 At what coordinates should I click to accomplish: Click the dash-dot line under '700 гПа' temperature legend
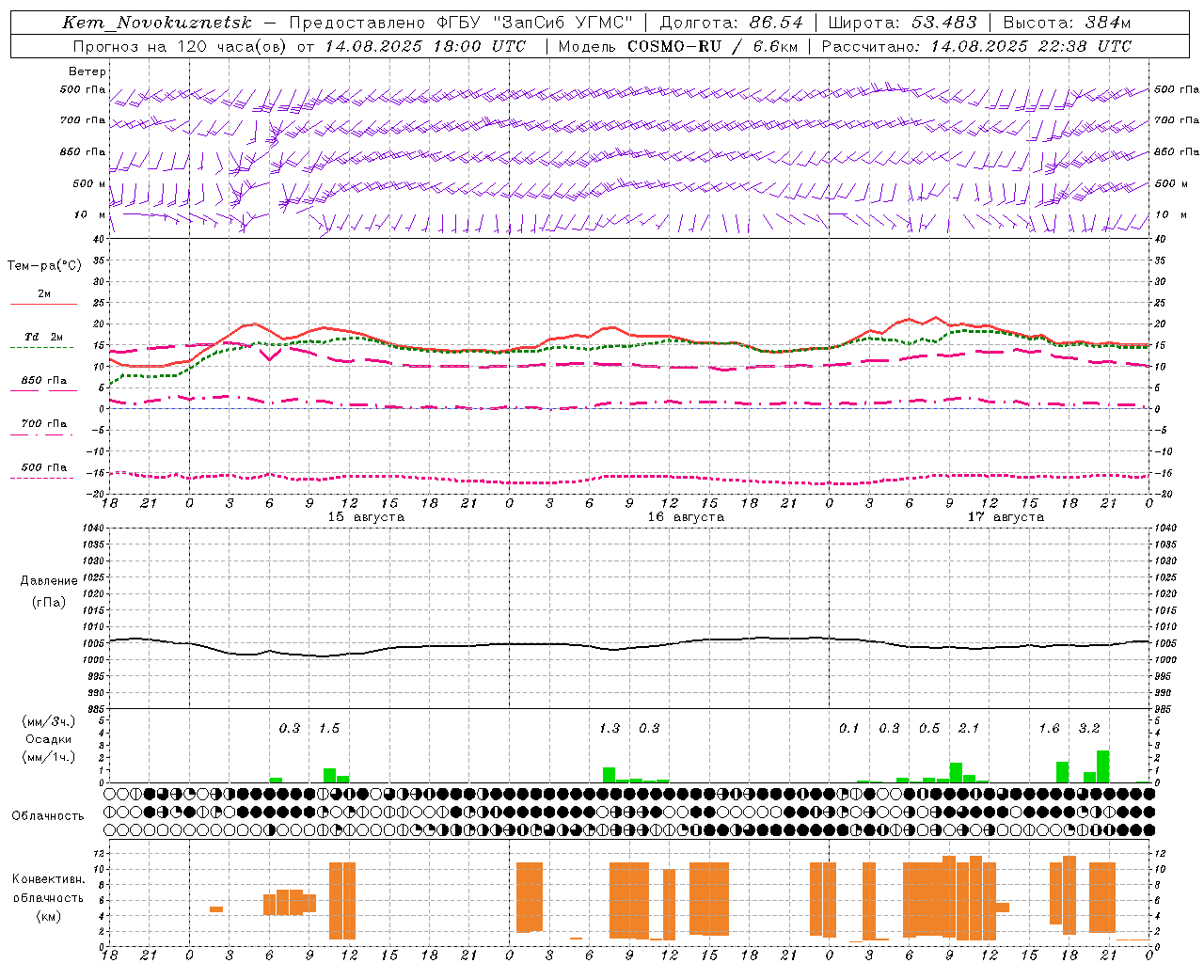tap(42, 434)
